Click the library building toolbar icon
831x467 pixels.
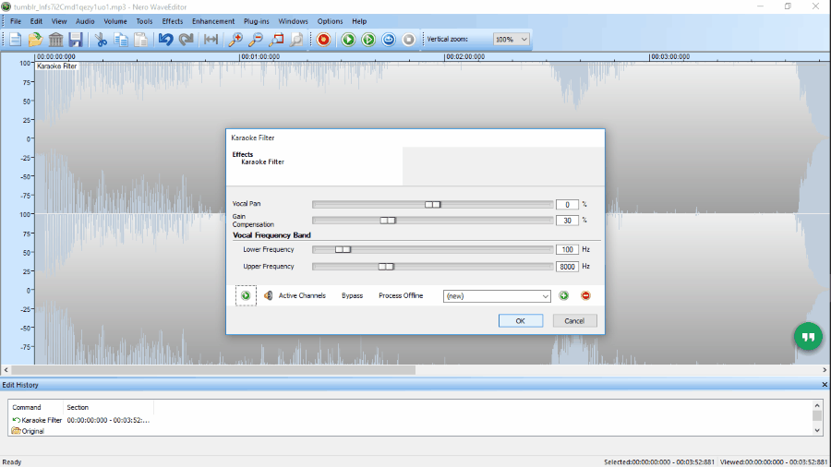coord(55,40)
